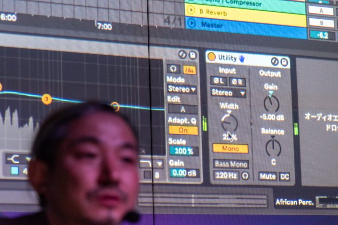Image resolution: width=338 pixels, height=225 pixels.
Task: Click the blue hand icon beside Utility
Action: 242,58
